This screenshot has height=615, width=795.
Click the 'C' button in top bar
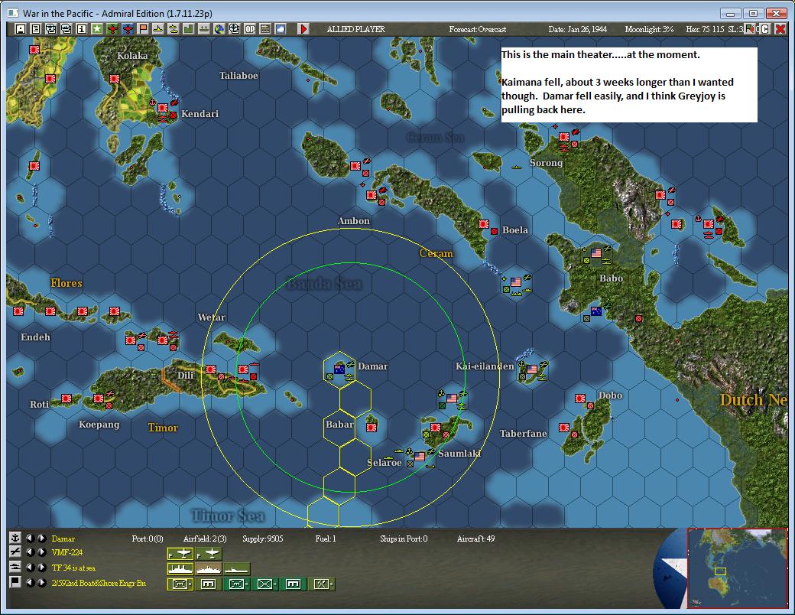tap(764, 29)
